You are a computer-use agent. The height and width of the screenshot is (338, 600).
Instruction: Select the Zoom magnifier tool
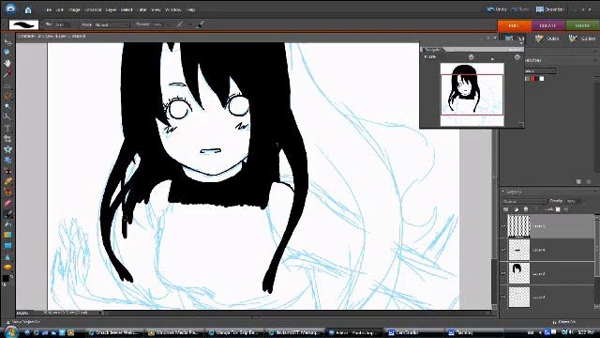(7, 53)
